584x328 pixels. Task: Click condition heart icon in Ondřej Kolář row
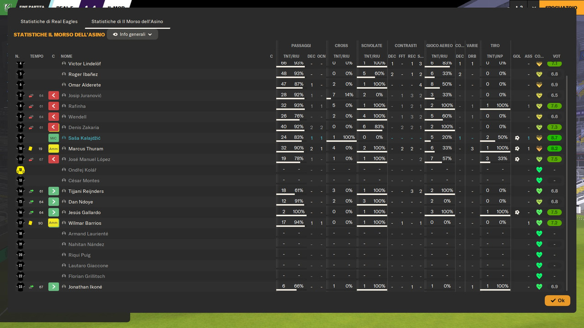(x=539, y=170)
